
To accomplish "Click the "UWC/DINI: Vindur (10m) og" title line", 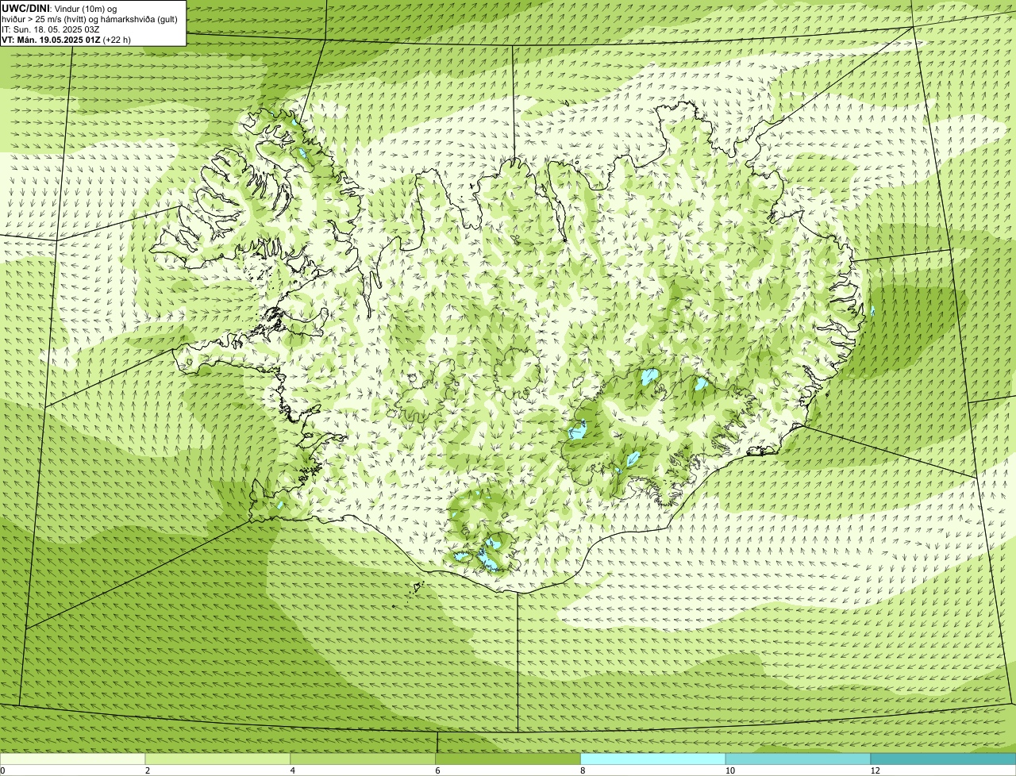I will [60, 9].
